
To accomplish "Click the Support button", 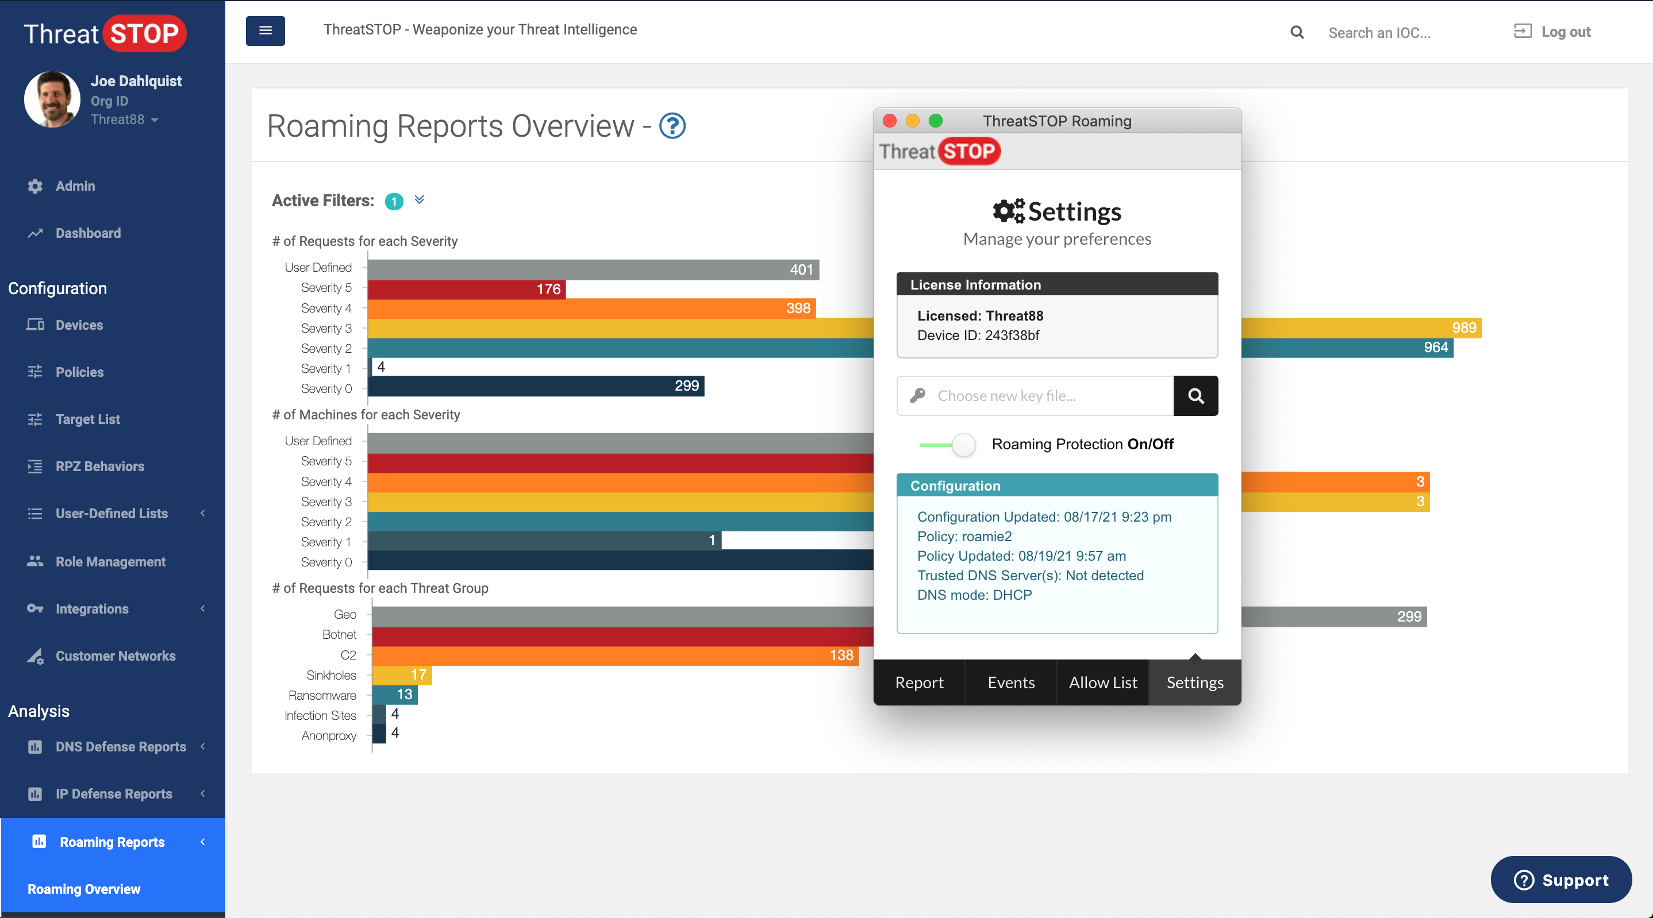I will [1560, 880].
